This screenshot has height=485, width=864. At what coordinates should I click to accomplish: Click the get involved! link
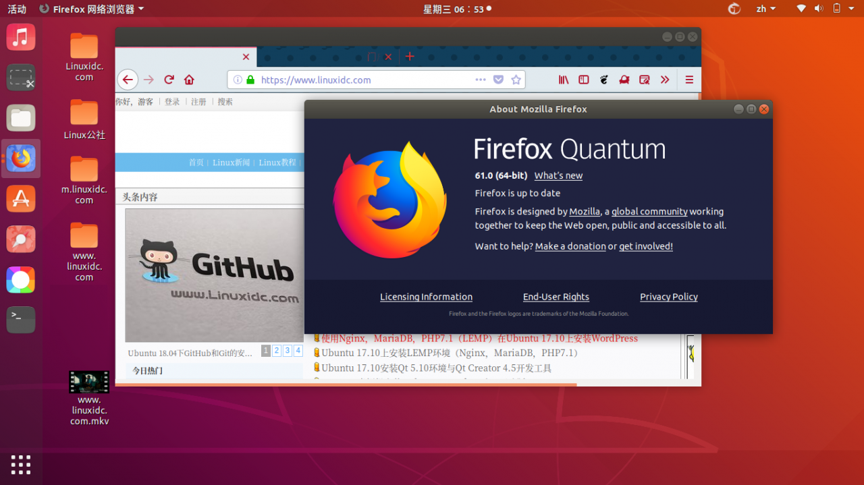pyautogui.click(x=646, y=246)
